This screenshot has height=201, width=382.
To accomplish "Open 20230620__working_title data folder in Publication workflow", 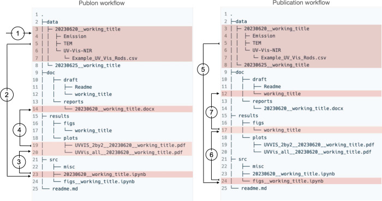I will coord(277,29).
